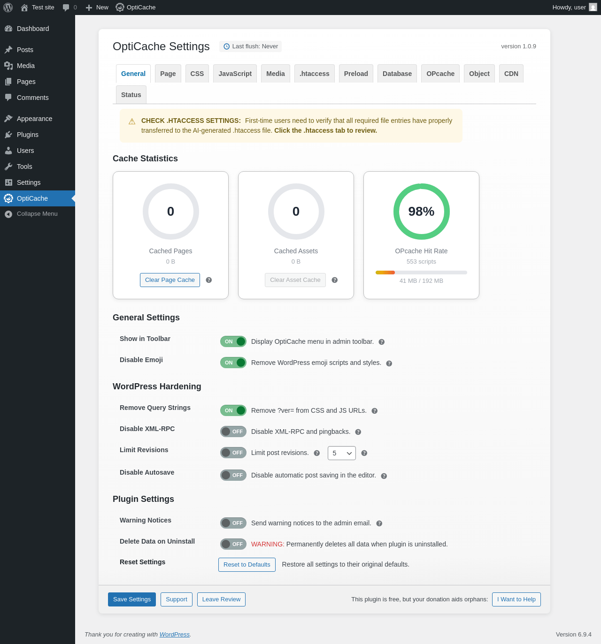
Task: Click help icon beside Clear Asset Cache
Action: (x=335, y=280)
